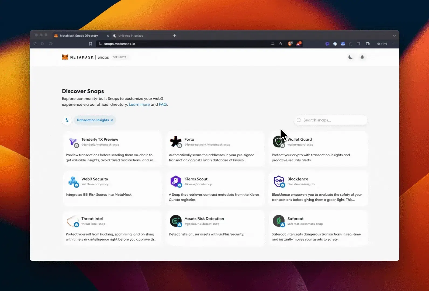Switch to the Uniswap Interface tab

pyautogui.click(x=131, y=36)
